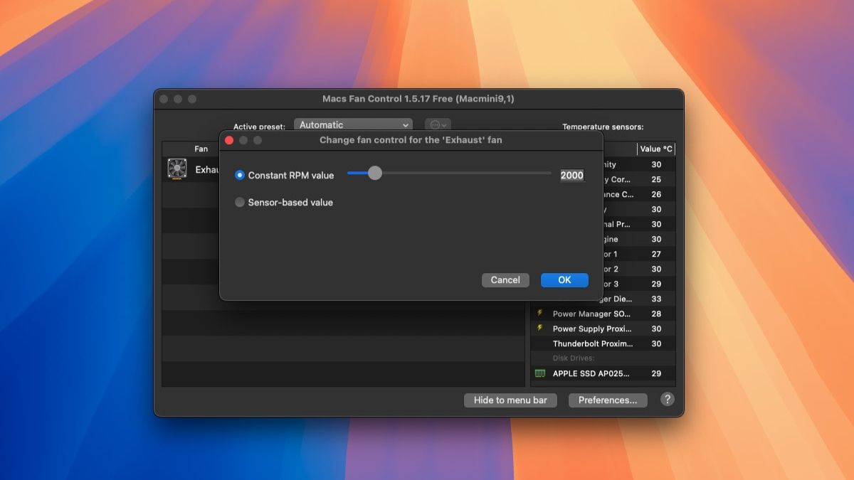Screen dimensions: 854x480
Task: Click the Temperature sensors label
Action: point(603,127)
